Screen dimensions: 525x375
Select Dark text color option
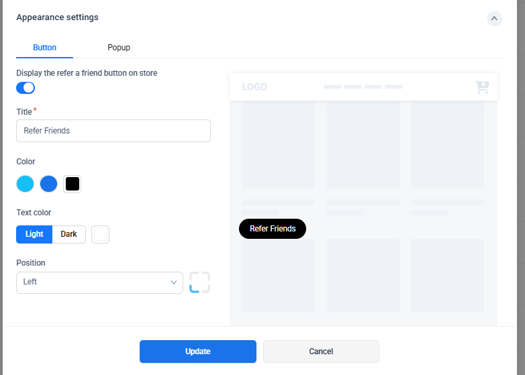(69, 234)
